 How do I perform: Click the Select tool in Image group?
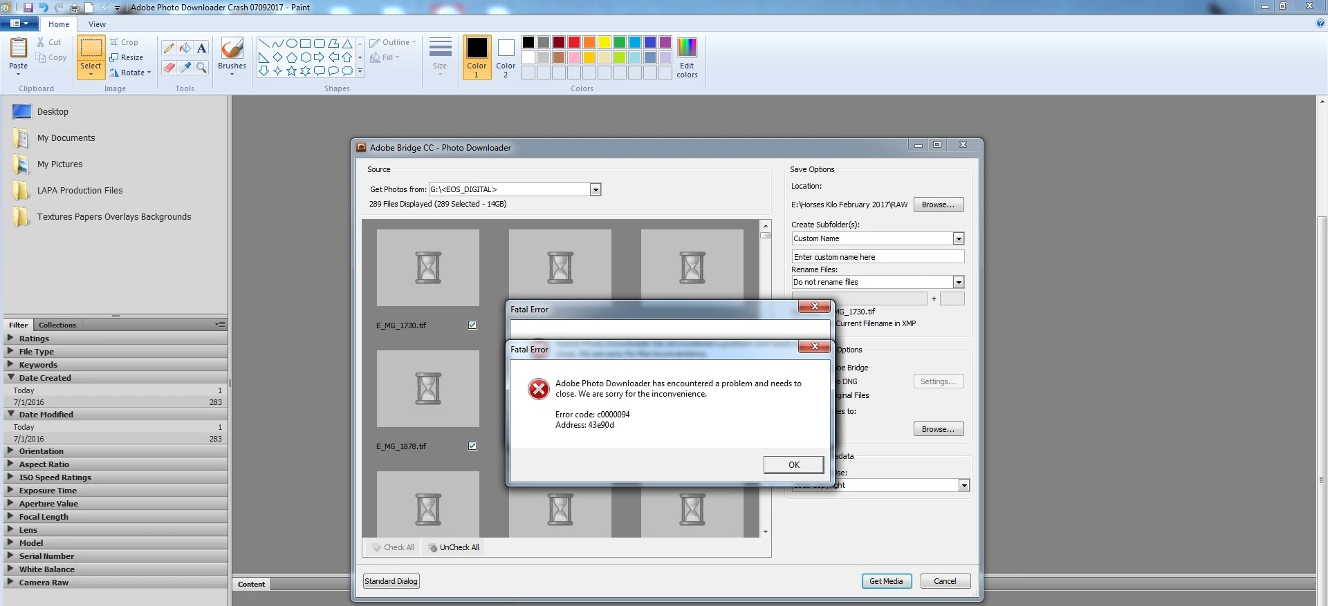(x=91, y=57)
